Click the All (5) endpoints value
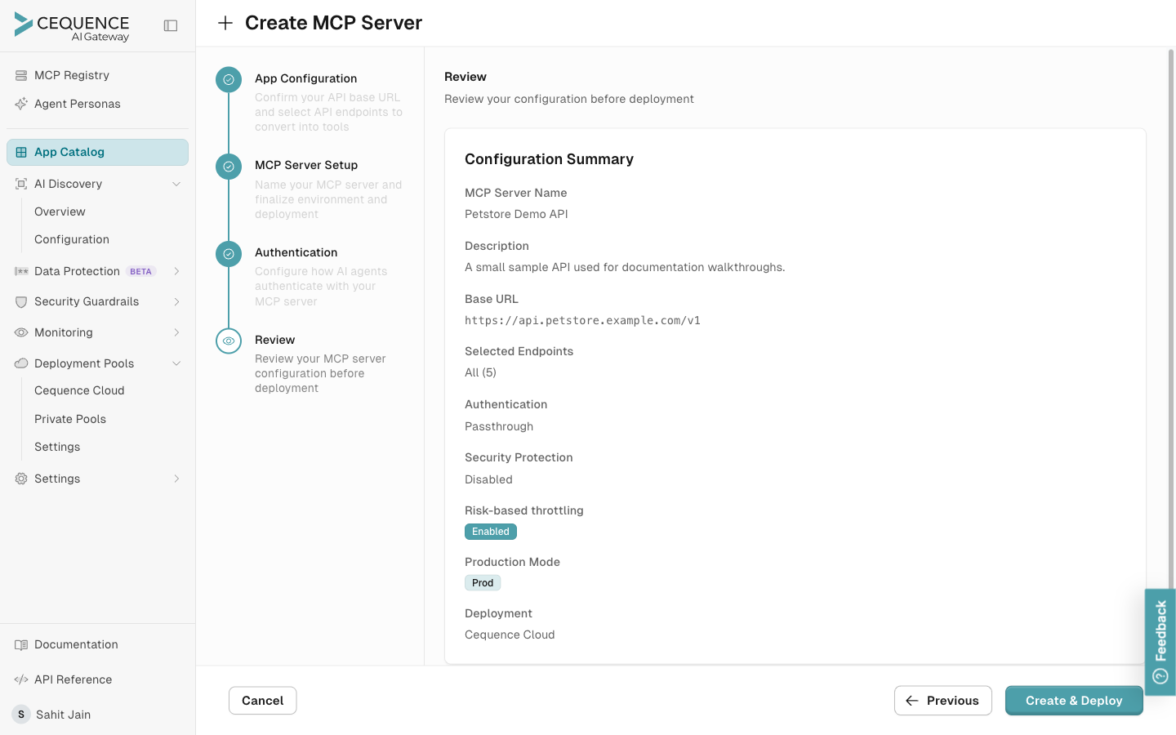The height and width of the screenshot is (735, 1176). tap(480, 372)
